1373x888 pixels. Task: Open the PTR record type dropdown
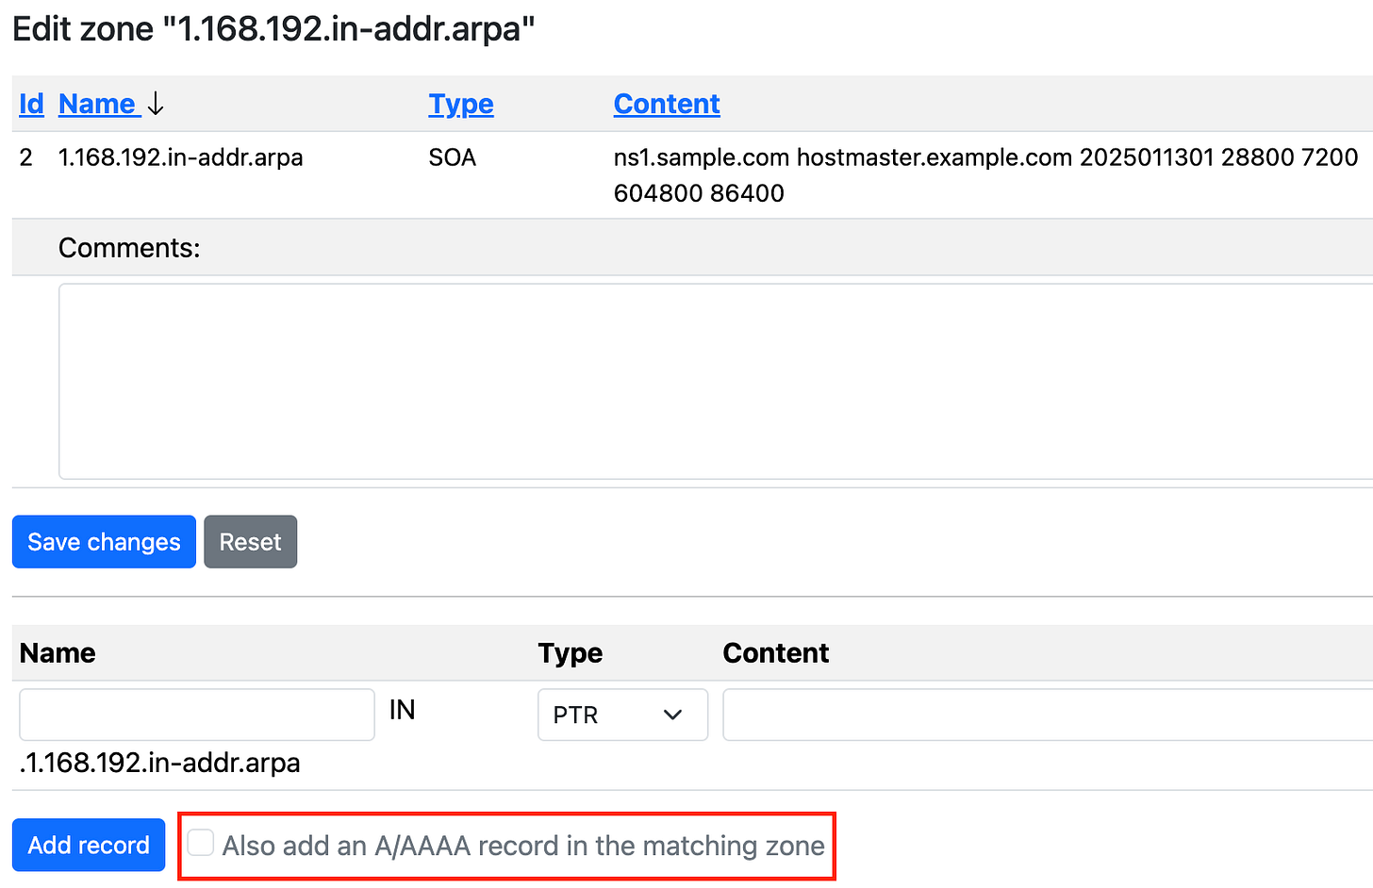click(622, 715)
